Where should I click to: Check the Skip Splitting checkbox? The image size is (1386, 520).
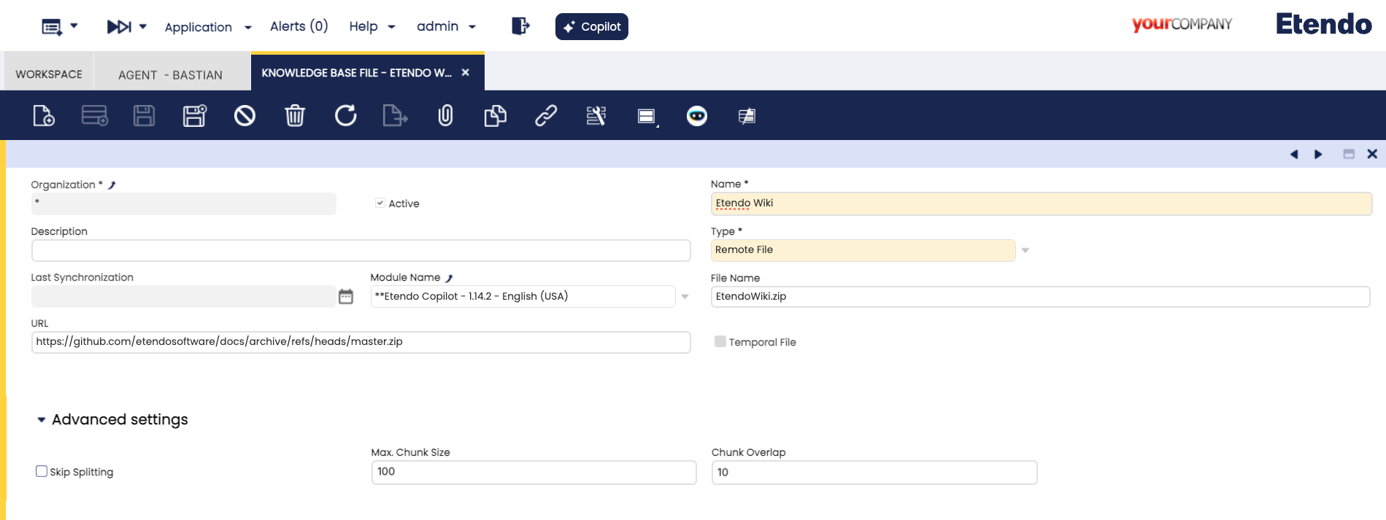pyautogui.click(x=42, y=471)
